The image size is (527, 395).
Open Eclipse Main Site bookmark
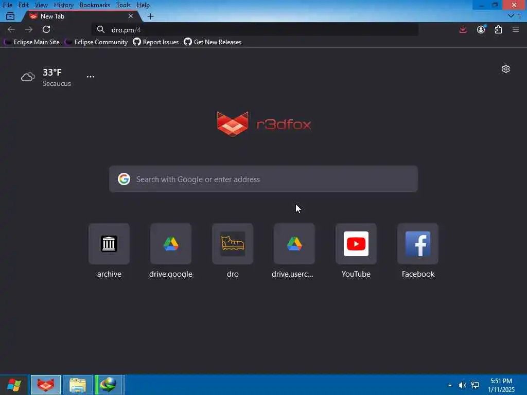[x=31, y=42]
